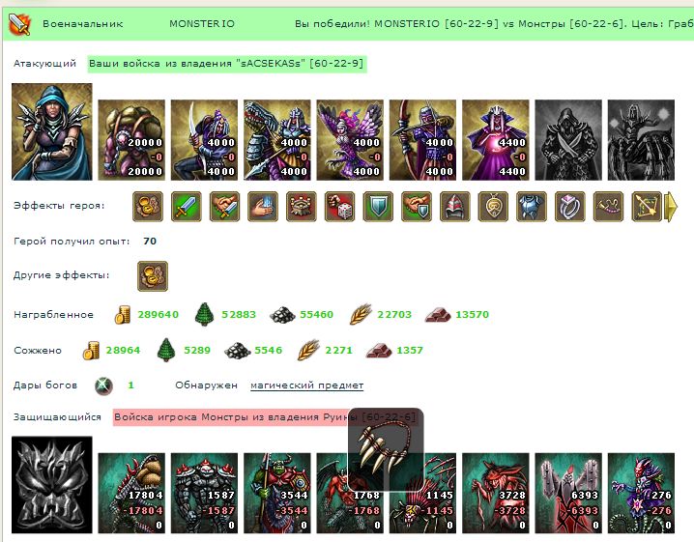
Task: Select the dice hero effect icon
Action: click(340, 206)
